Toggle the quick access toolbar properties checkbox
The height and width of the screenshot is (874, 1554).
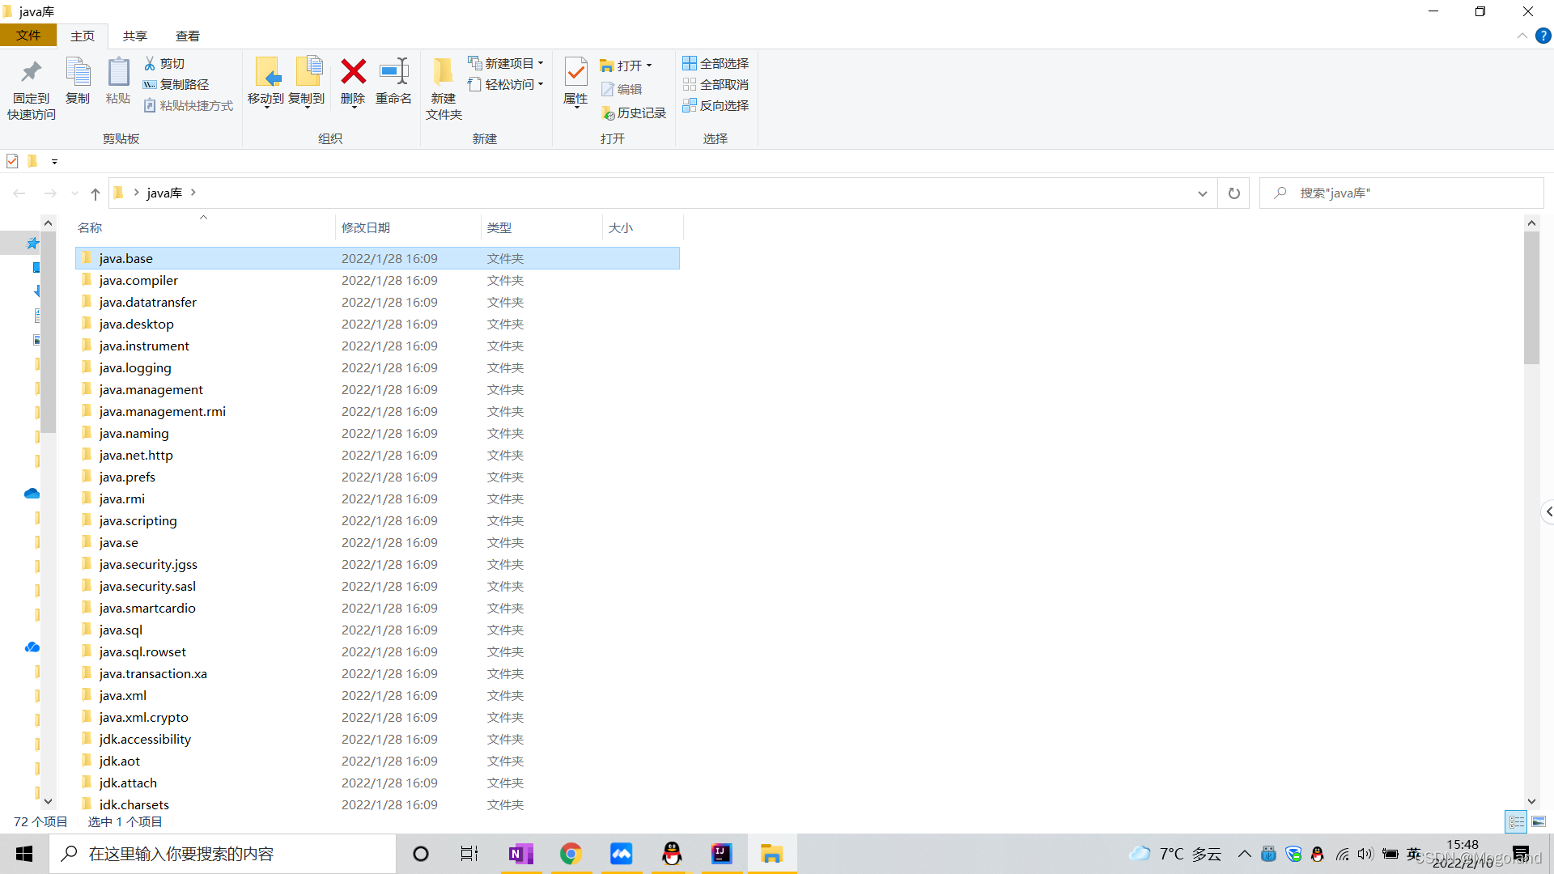point(12,161)
